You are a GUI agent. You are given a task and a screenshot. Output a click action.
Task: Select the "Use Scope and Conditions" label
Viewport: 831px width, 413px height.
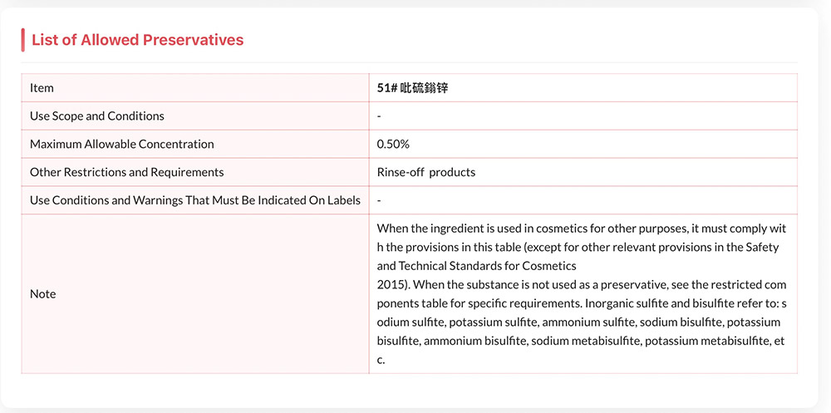pos(97,116)
